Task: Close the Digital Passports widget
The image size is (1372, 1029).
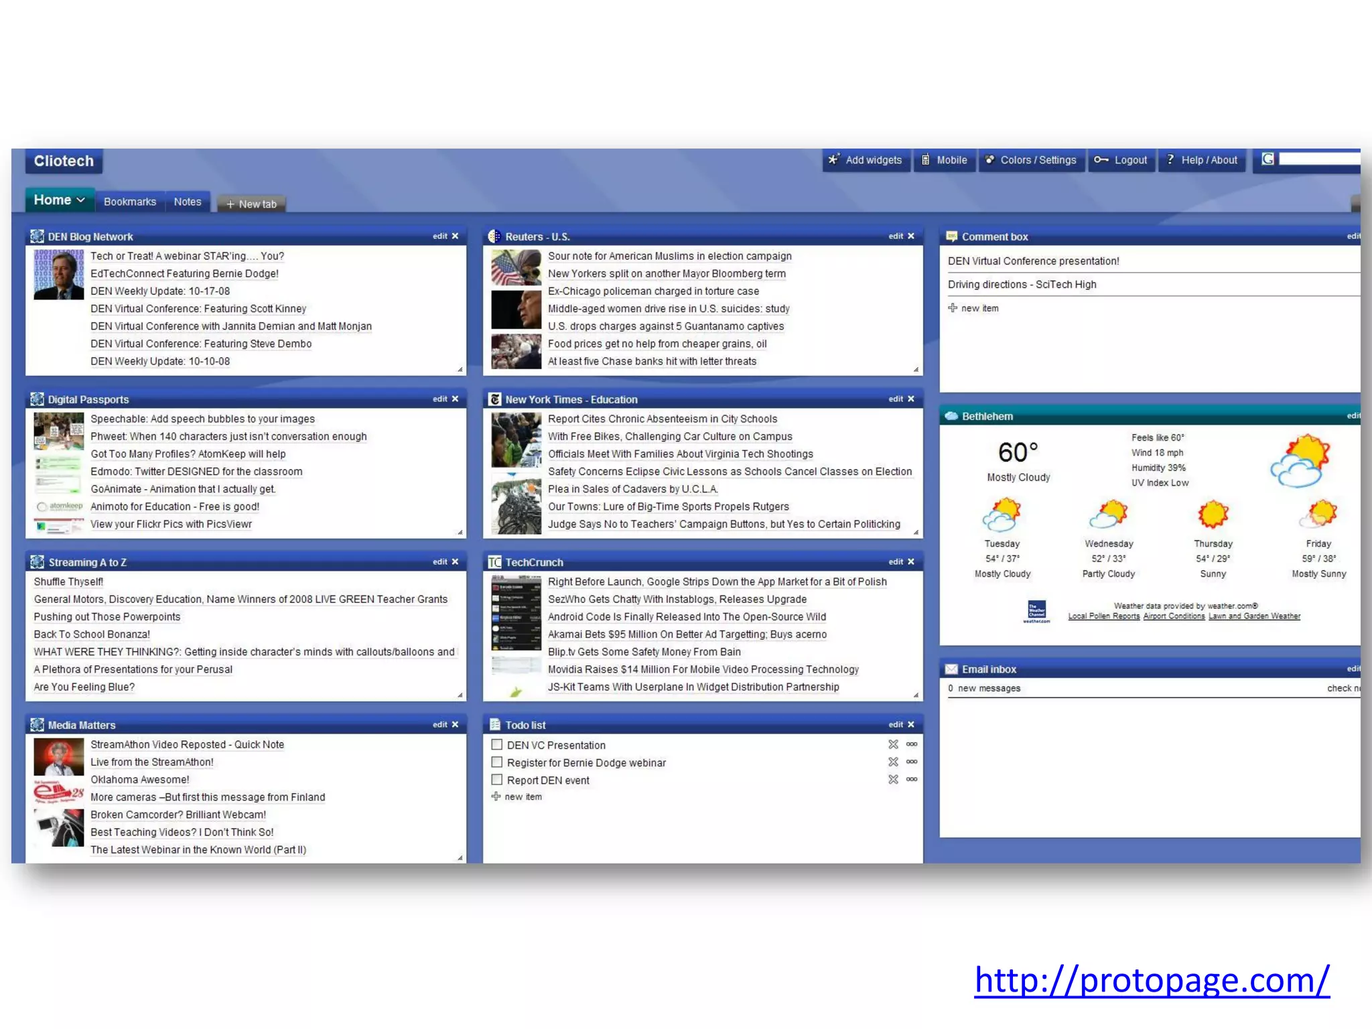Action: pyautogui.click(x=456, y=399)
